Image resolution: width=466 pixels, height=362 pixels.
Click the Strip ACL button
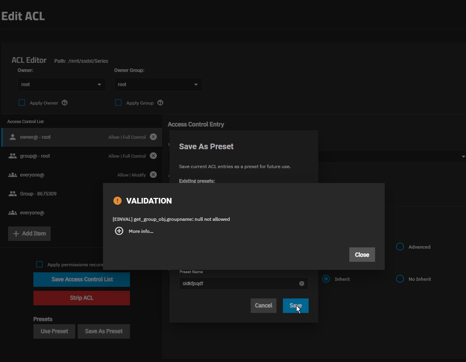pyautogui.click(x=82, y=298)
